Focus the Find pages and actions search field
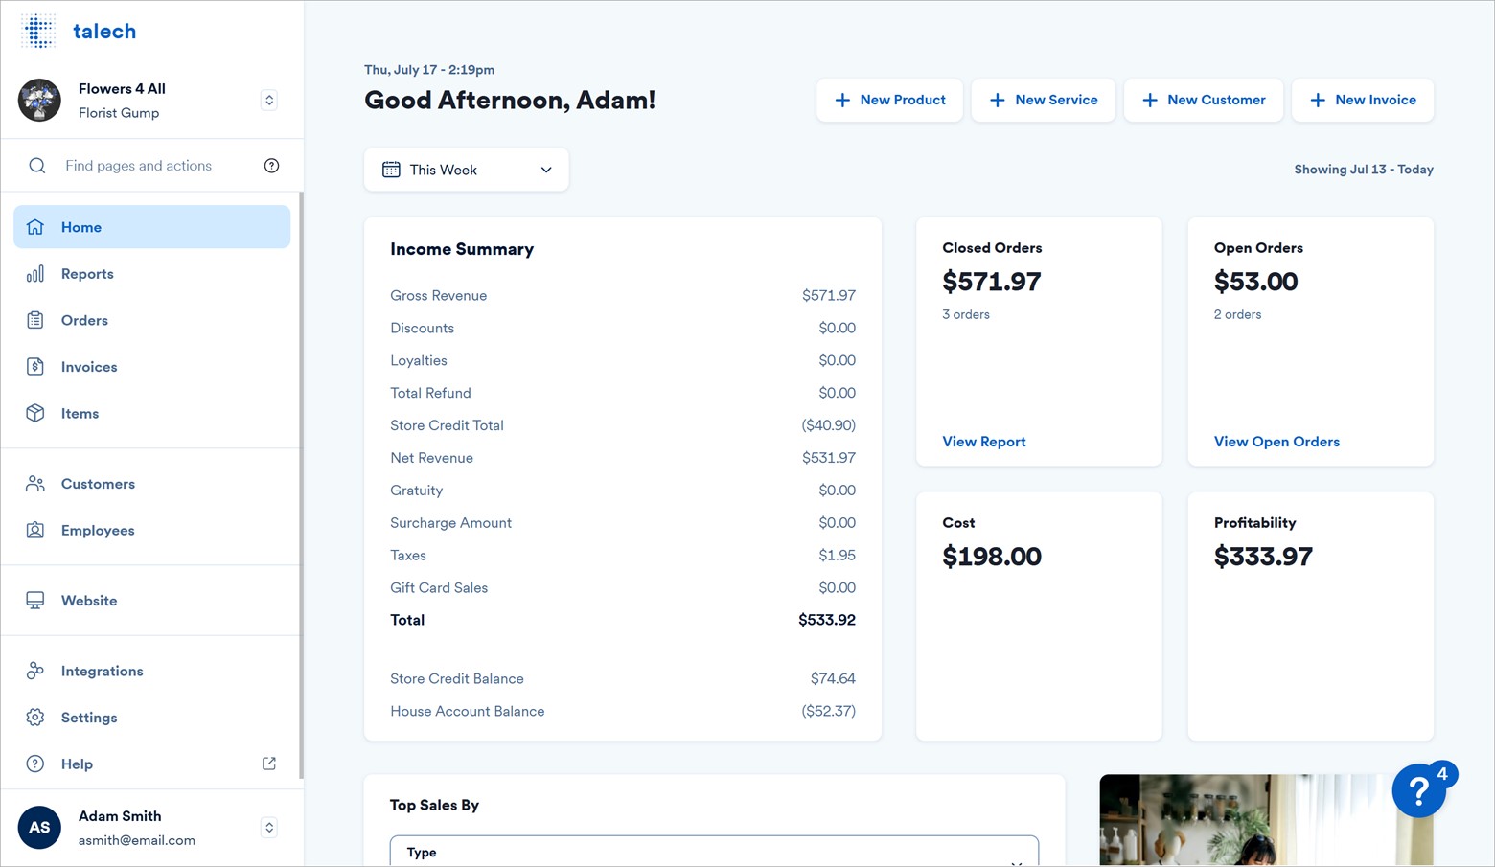The width and height of the screenshot is (1495, 867). tap(153, 166)
